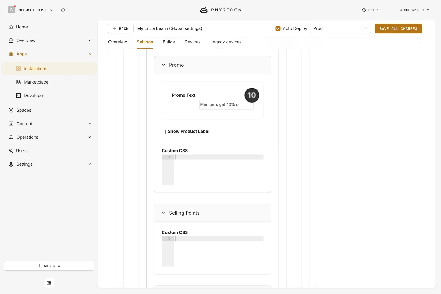Click the Promo Text input field
This screenshot has height=294, width=441.
pos(226,104)
